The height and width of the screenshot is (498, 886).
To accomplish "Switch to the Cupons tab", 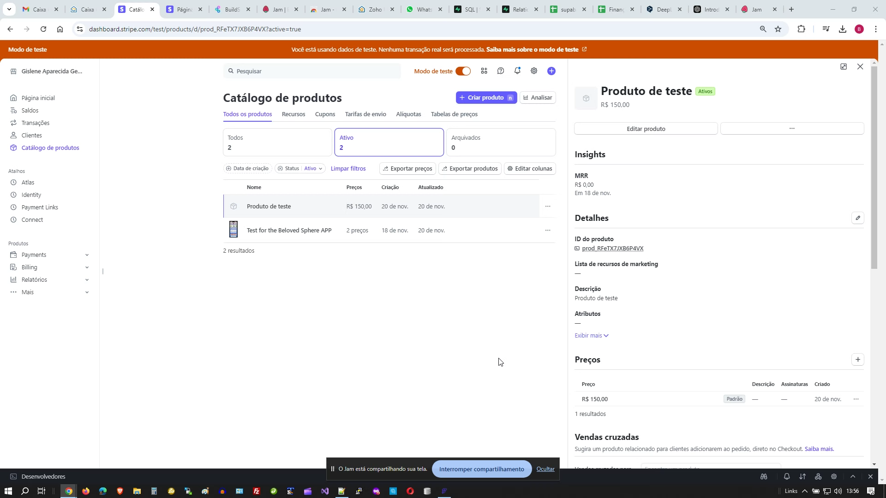I will 325,114.
